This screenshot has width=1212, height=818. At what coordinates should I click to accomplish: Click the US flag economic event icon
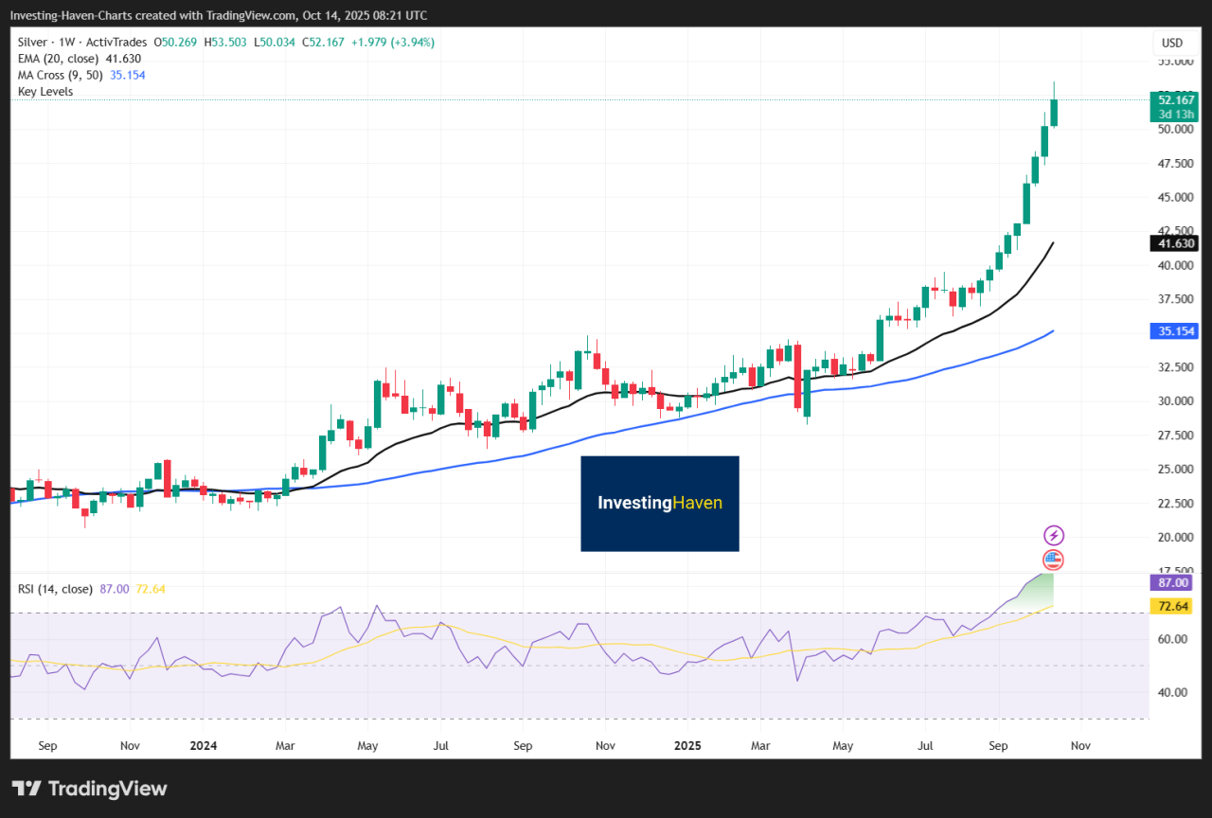pos(1053,560)
